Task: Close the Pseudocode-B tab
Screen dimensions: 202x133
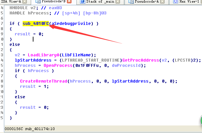Action: 69,2
